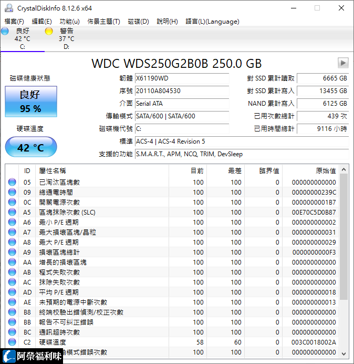This screenshot has height=364, width=354.
Task: Click the WDC WDS250G2B0B 250.0 GB model title
Action: 176,63
